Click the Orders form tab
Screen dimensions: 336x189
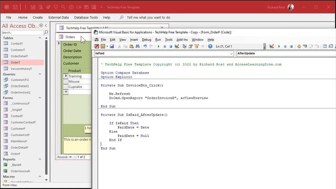(x=70, y=37)
